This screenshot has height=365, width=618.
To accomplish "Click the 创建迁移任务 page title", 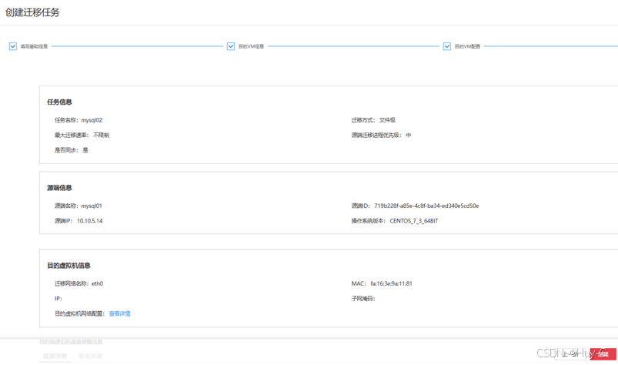I will pyautogui.click(x=32, y=12).
